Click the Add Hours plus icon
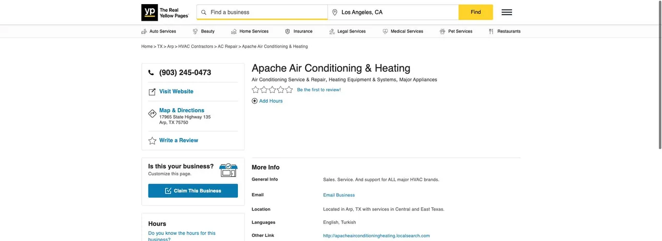The height and width of the screenshot is (241, 662). 254,101
